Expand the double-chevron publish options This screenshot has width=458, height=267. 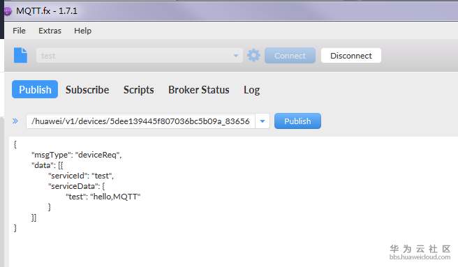[15, 121]
